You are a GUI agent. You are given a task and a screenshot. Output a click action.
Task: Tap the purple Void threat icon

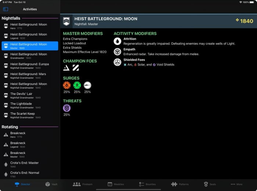66,108
